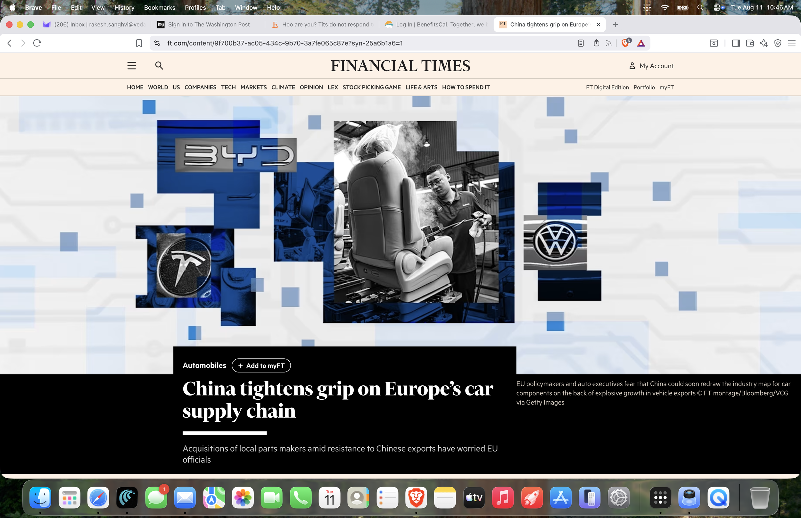Go to the Financial Times homepage logo

coord(400,66)
